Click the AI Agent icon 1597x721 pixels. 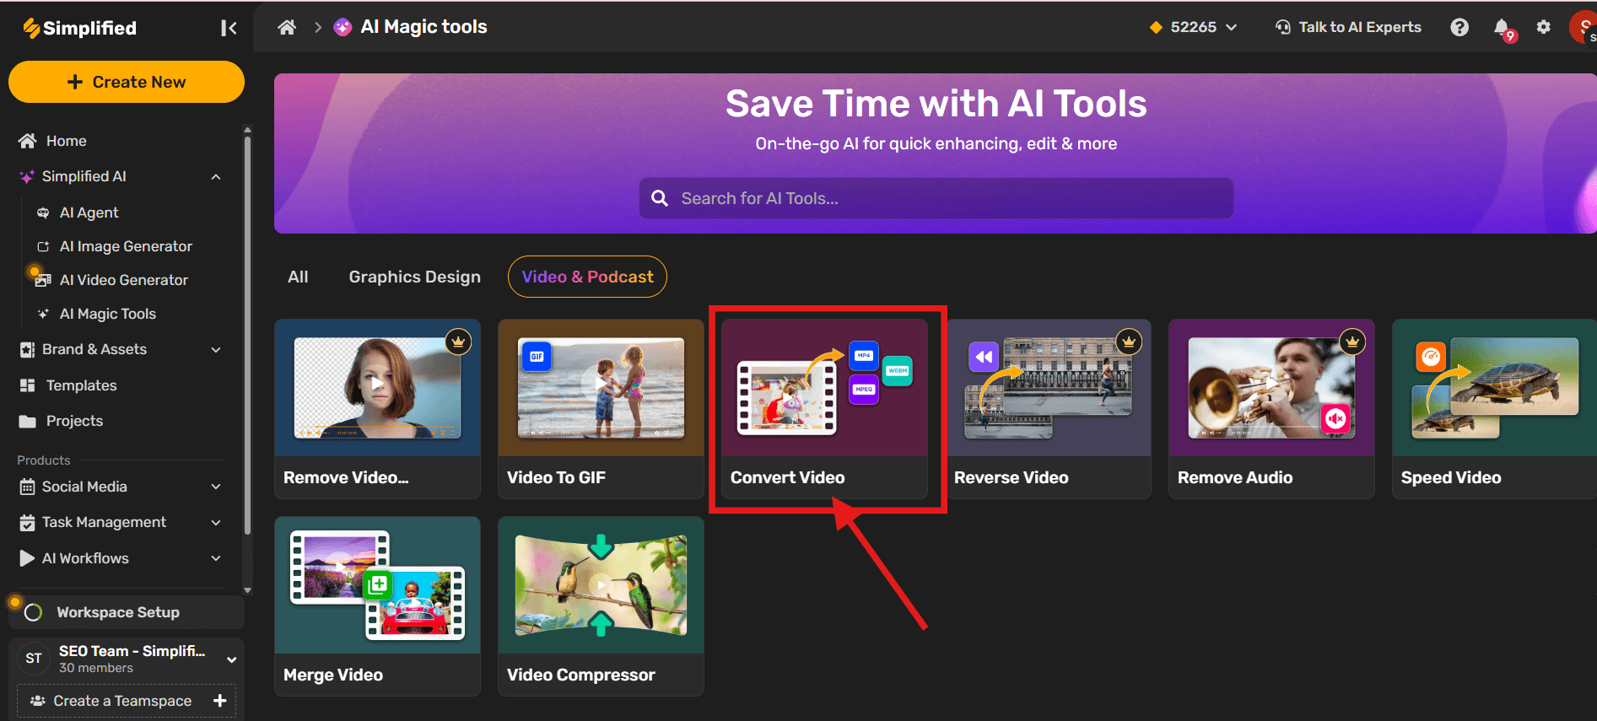[x=43, y=213]
